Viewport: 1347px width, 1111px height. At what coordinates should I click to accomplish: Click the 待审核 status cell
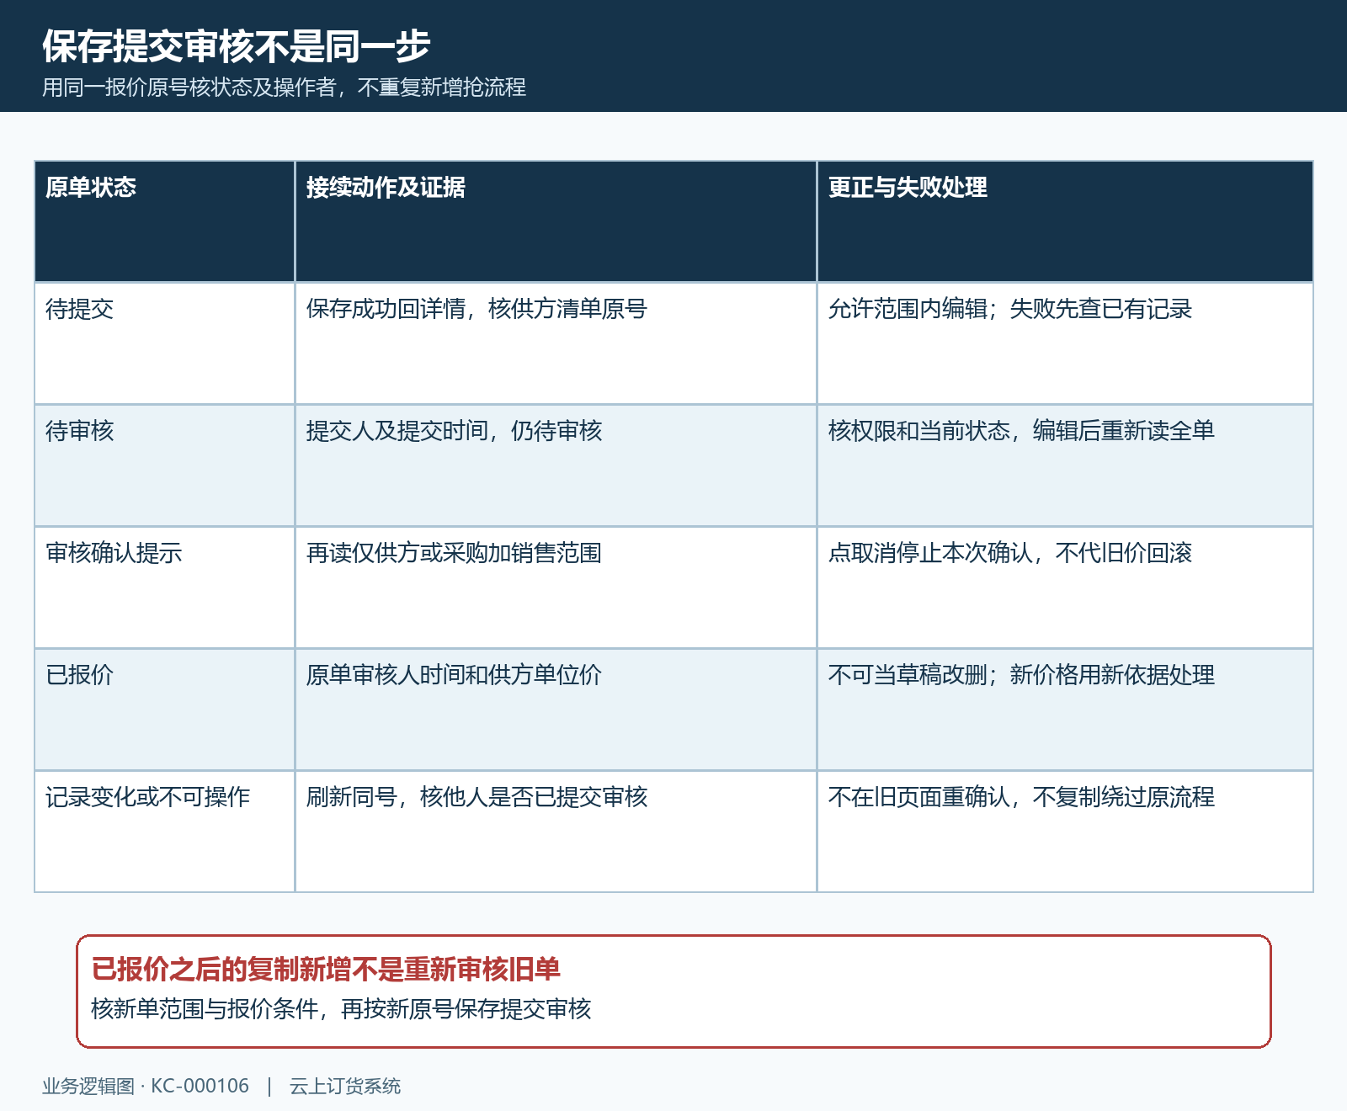tap(164, 465)
